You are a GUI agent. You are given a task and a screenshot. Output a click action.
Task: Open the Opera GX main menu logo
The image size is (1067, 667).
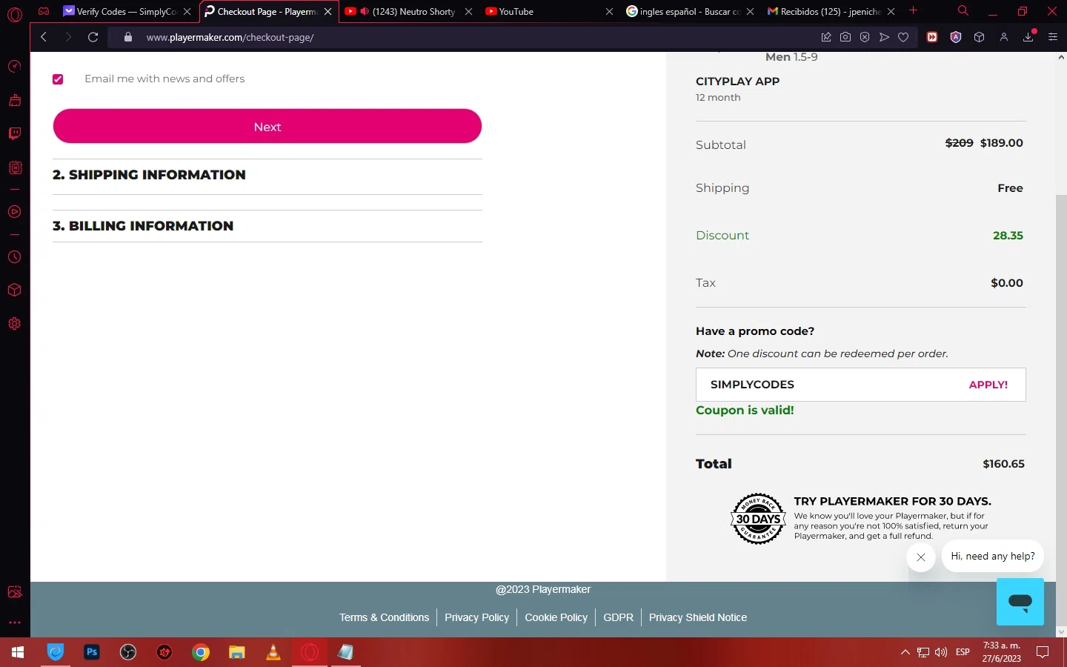tap(15, 13)
